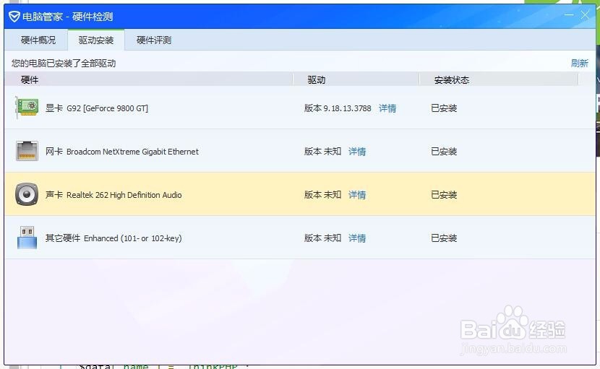Screen dimensions: 600x369
Task: Close the 硬件检测 window
Action: pyautogui.click(x=585, y=15)
